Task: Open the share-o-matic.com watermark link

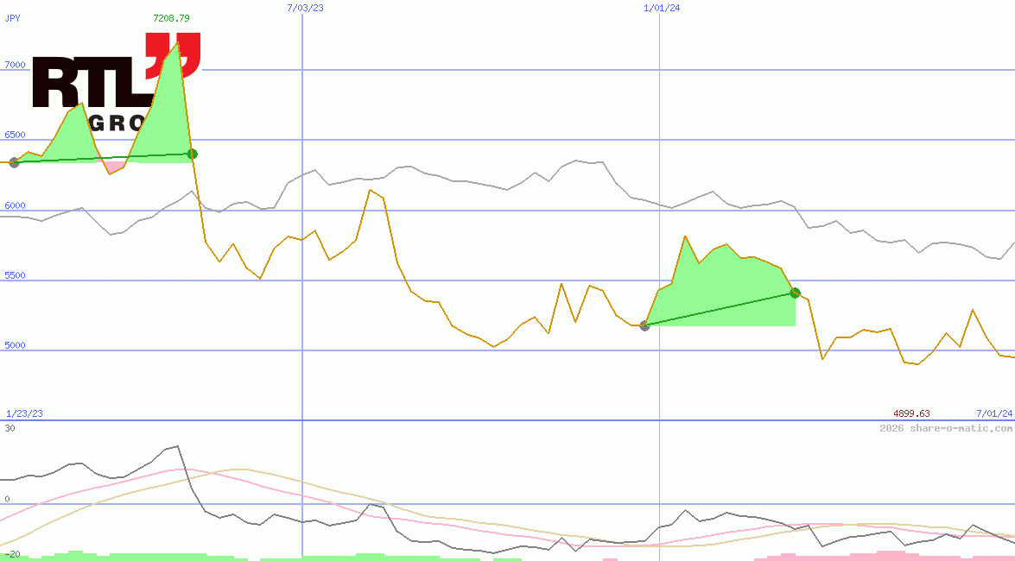Action: 946,428
